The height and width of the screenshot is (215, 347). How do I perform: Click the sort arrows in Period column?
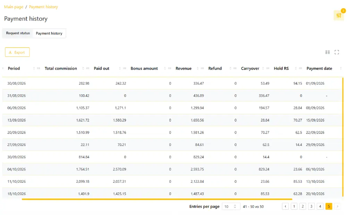coord(34,68)
